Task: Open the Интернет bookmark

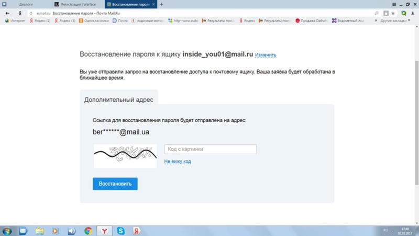Action: (15, 20)
